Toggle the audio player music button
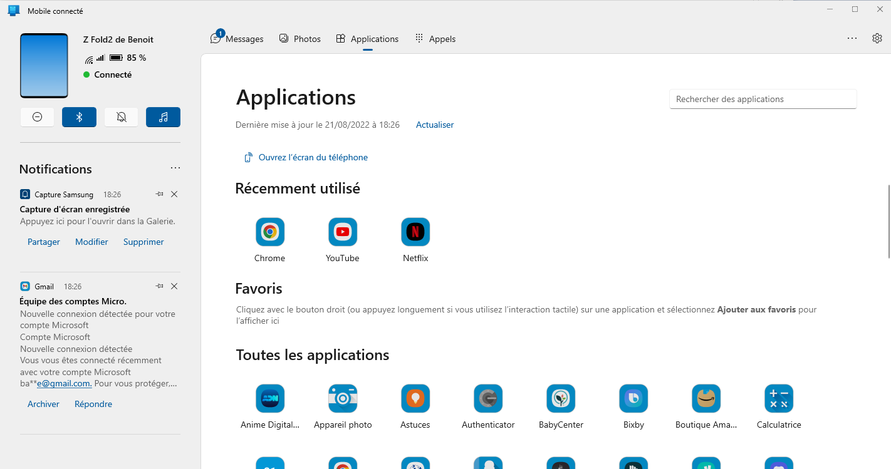Image resolution: width=891 pixels, height=469 pixels. (163, 117)
